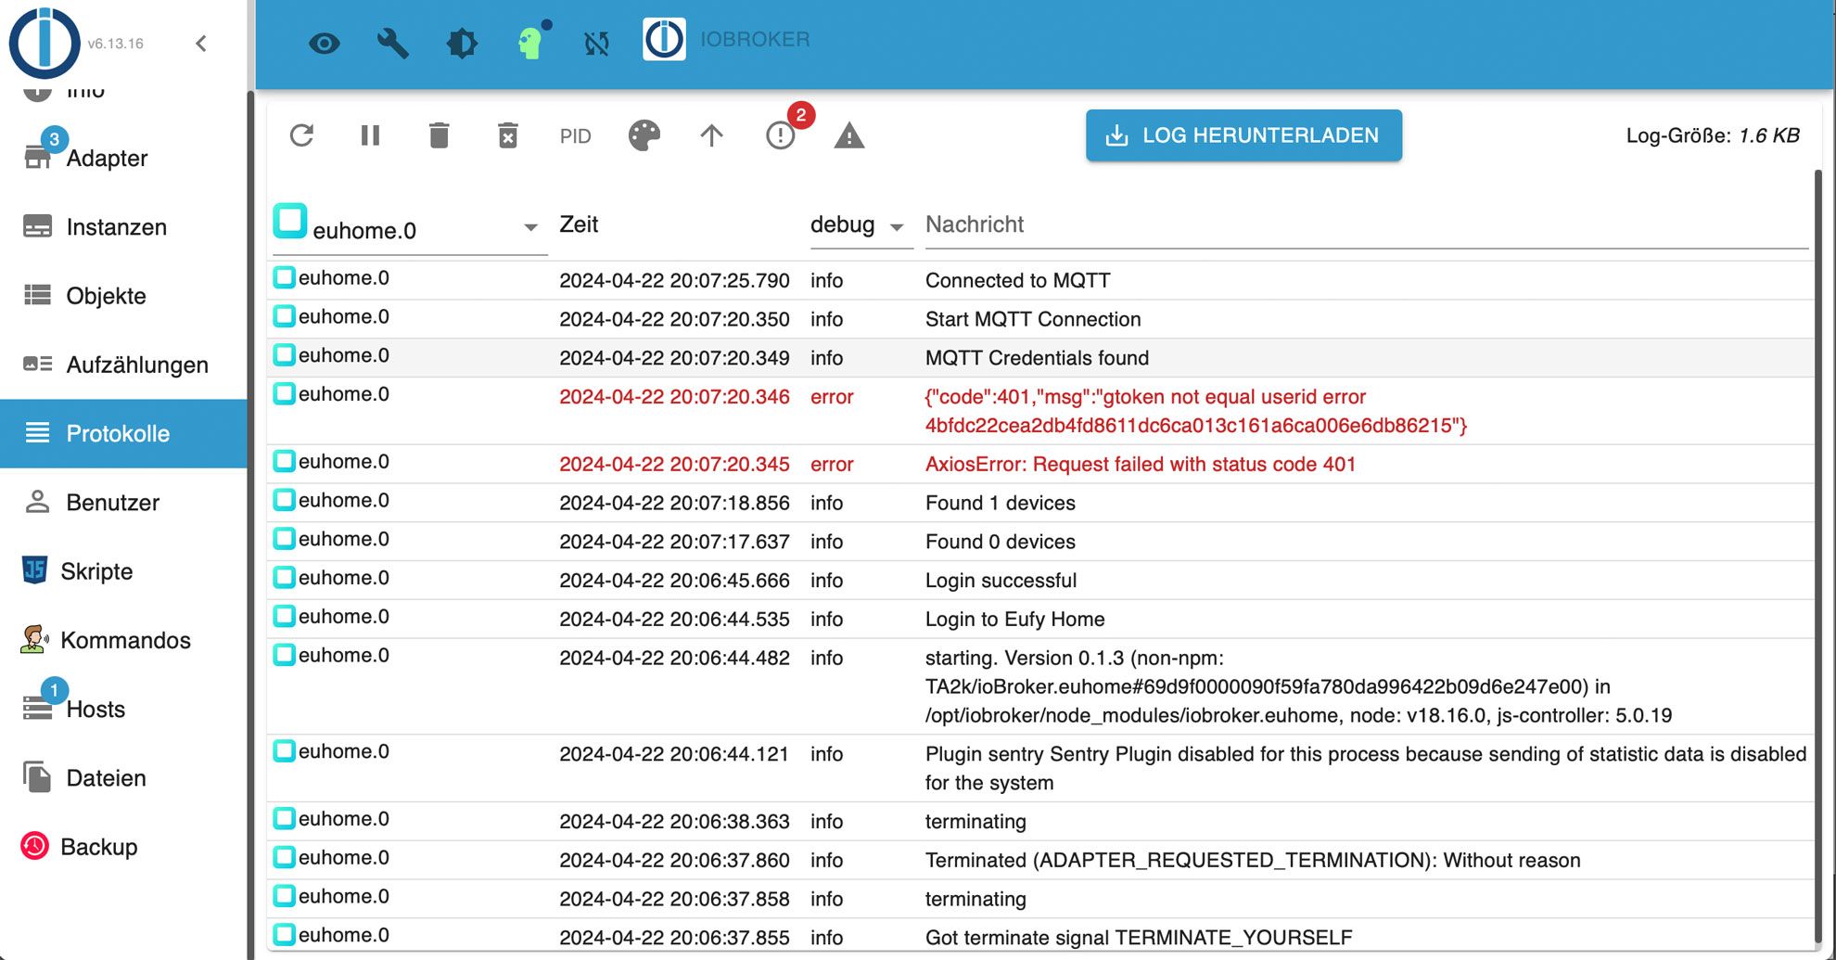Click the ioBroker host icon in header
The image size is (1836, 960).
(664, 39)
